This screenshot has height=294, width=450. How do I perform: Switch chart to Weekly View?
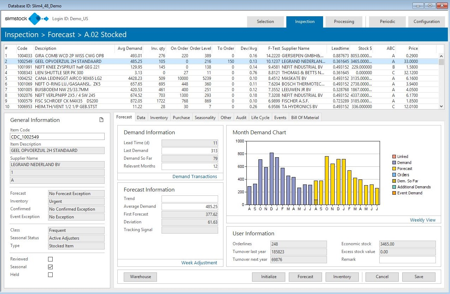pos(422,220)
